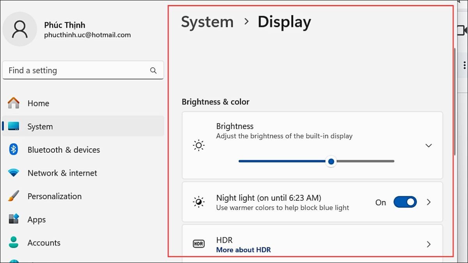Select System in the breadcrumb
The image size is (468, 263).
pyautogui.click(x=207, y=22)
